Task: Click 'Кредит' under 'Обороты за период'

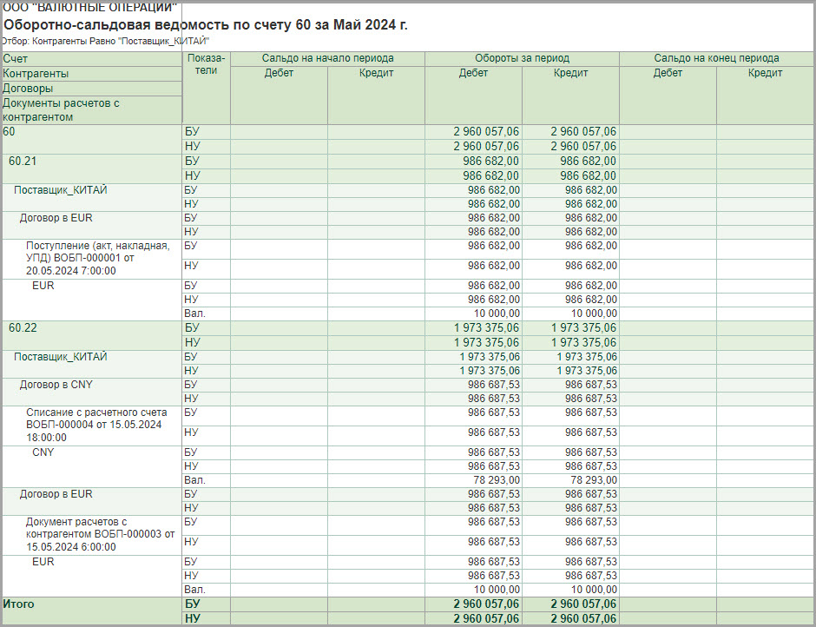Action: pyautogui.click(x=571, y=73)
